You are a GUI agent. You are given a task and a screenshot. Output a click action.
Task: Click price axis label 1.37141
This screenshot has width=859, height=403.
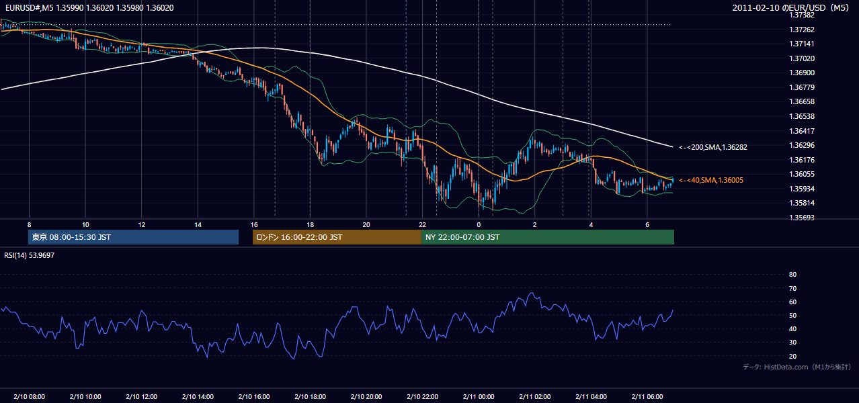803,44
